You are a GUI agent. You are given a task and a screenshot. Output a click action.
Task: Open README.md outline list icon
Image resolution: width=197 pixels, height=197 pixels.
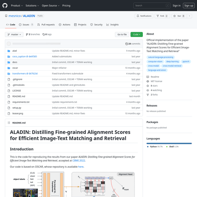click(x=9, y=122)
